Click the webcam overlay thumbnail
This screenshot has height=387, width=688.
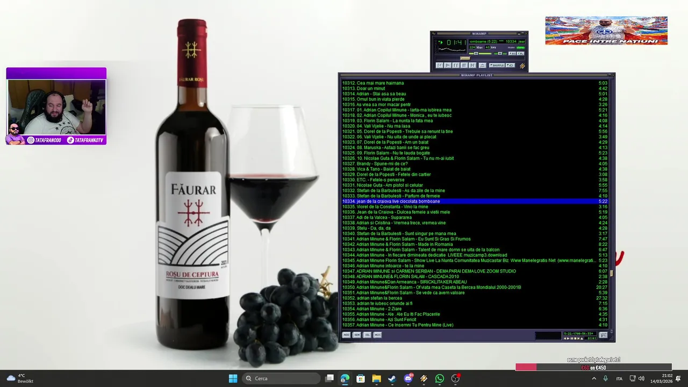(56, 106)
